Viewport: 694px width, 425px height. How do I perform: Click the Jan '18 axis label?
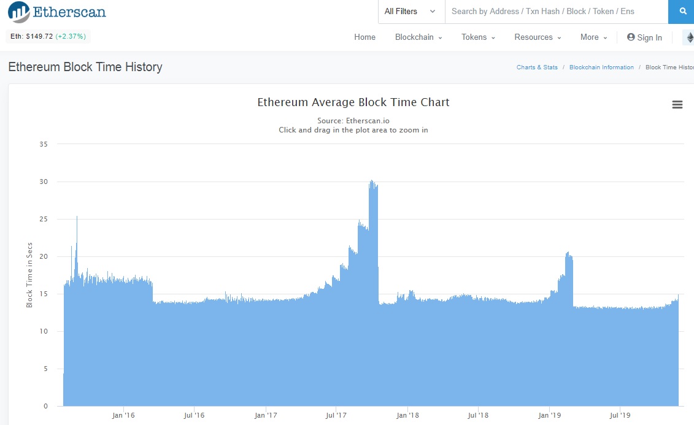click(x=407, y=415)
